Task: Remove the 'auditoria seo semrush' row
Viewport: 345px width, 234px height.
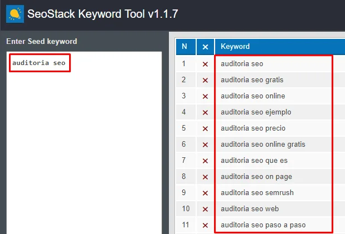Action: [x=205, y=193]
